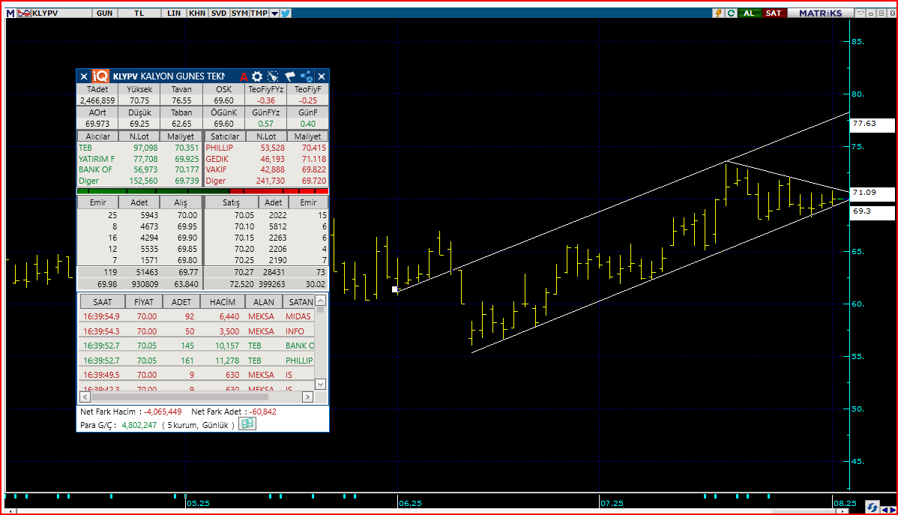898x515 pixels.
Task: Click the green AL buy button
Action: pos(749,13)
